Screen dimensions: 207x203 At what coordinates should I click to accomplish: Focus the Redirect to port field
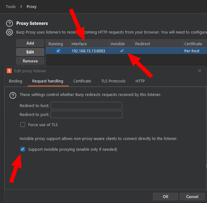pos(86,114)
